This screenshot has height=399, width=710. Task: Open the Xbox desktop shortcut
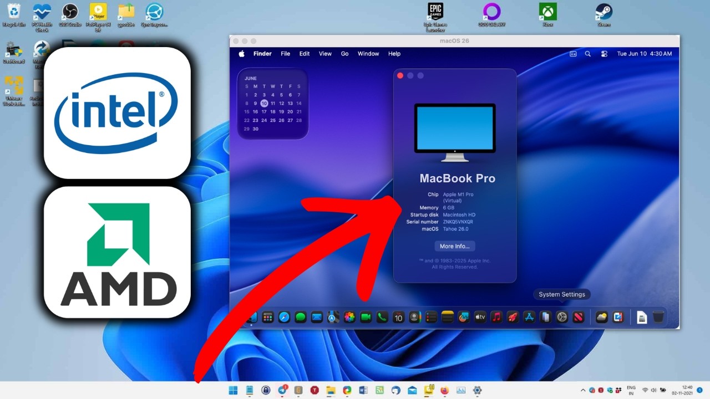coord(548,15)
